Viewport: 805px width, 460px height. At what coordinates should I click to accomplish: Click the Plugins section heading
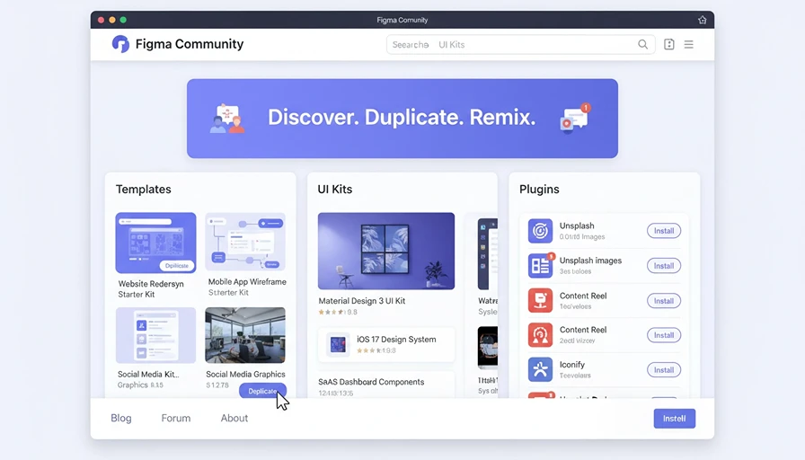click(x=539, y=190)
